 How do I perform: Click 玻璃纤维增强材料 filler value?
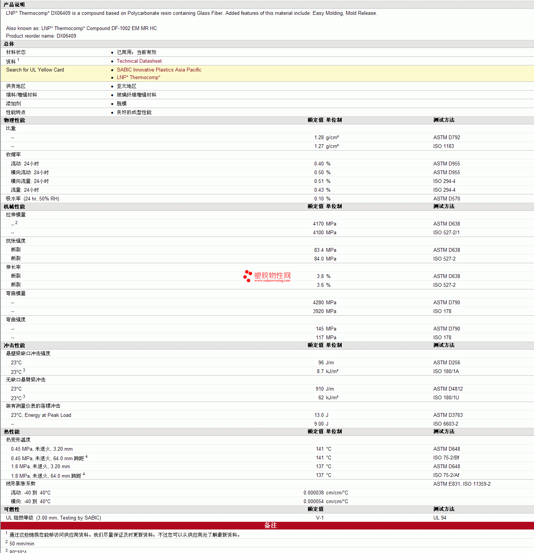click(136, 95)
